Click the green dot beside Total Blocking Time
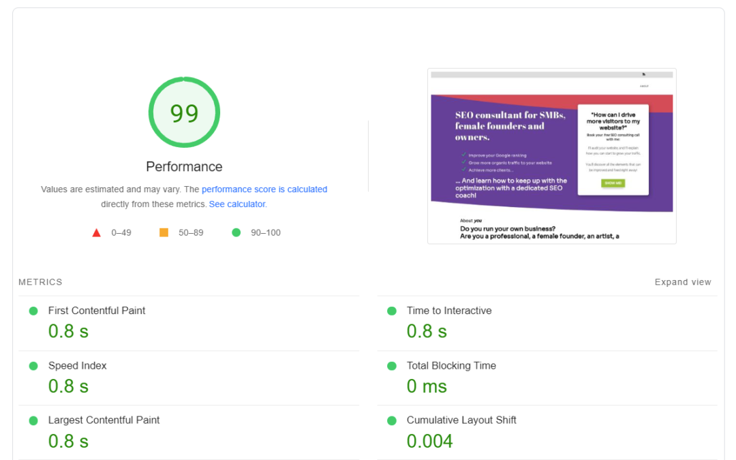 pos(392,365)
